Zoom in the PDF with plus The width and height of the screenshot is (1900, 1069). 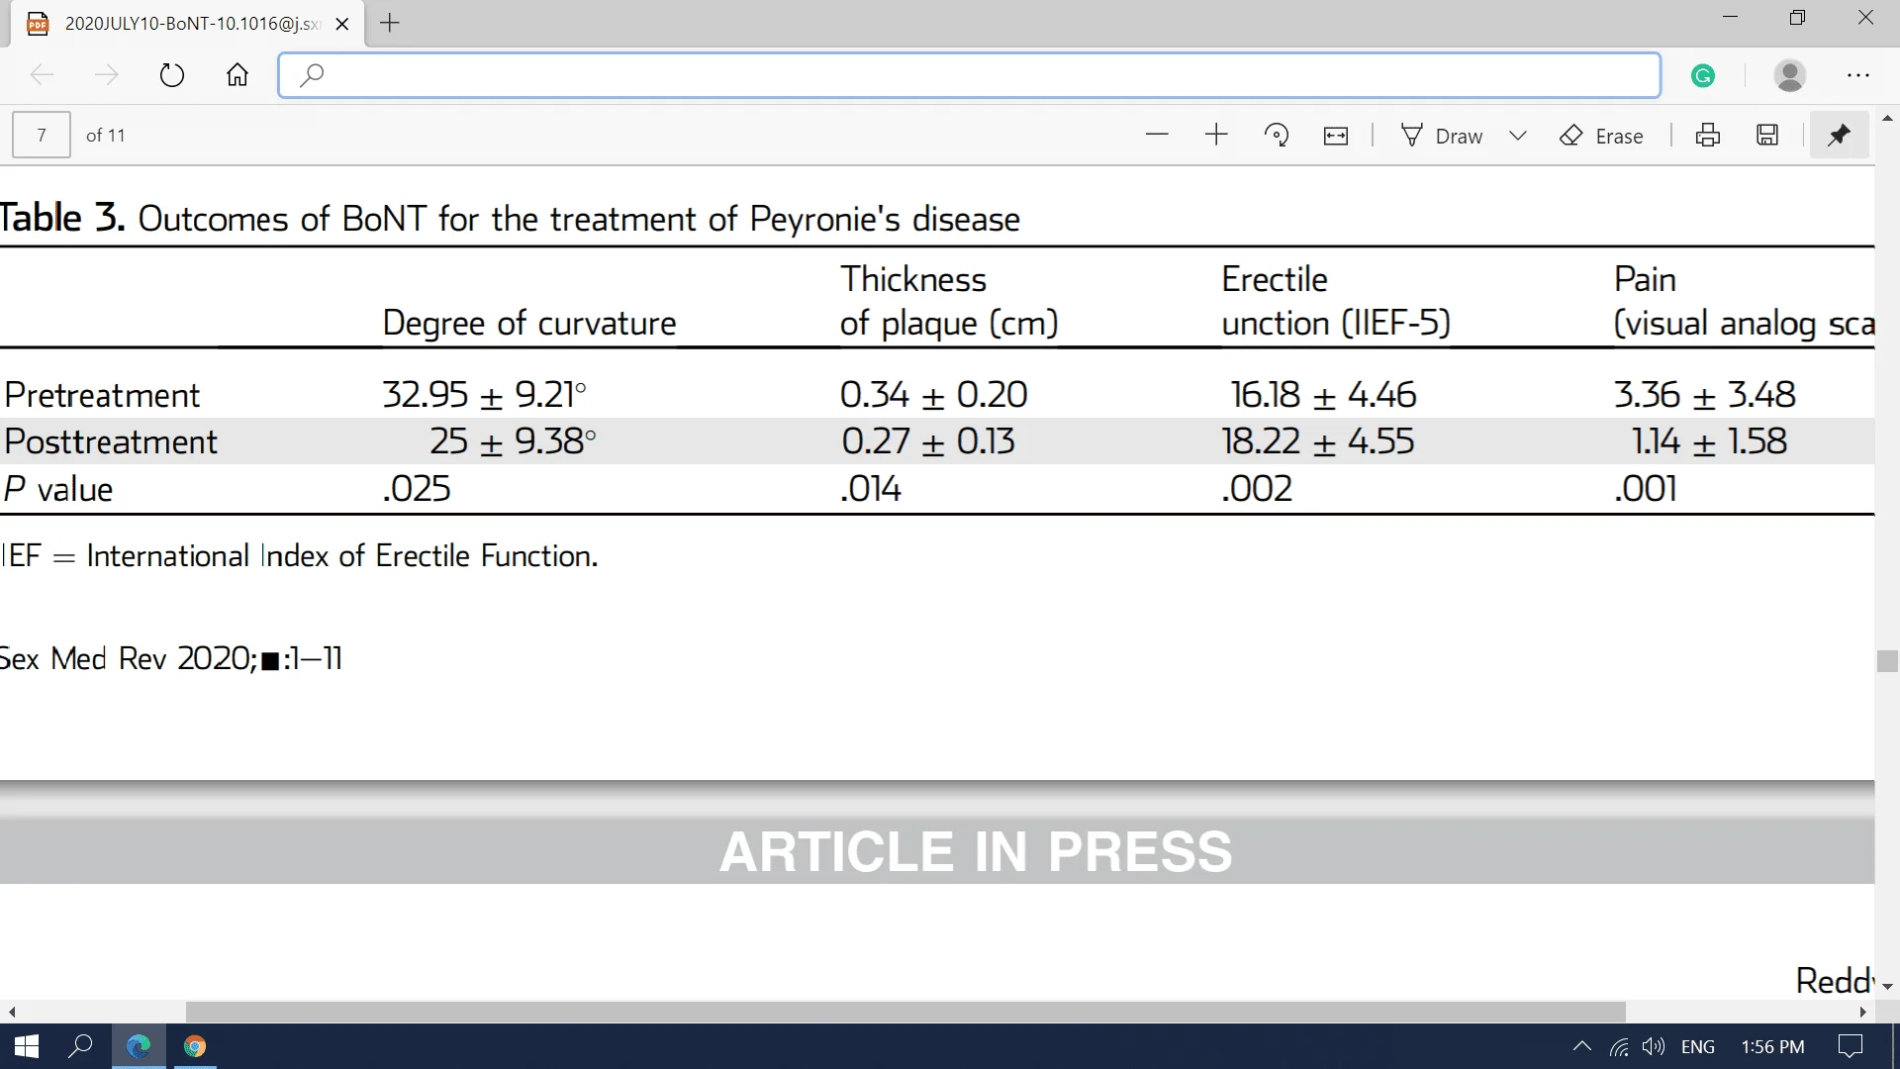[x=1216, y=136]
